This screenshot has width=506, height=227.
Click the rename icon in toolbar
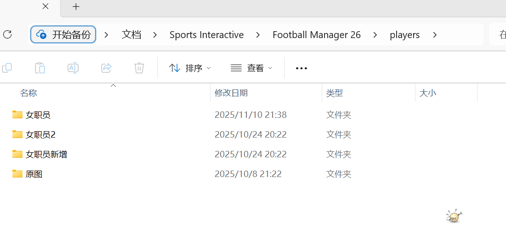(73, 68)
